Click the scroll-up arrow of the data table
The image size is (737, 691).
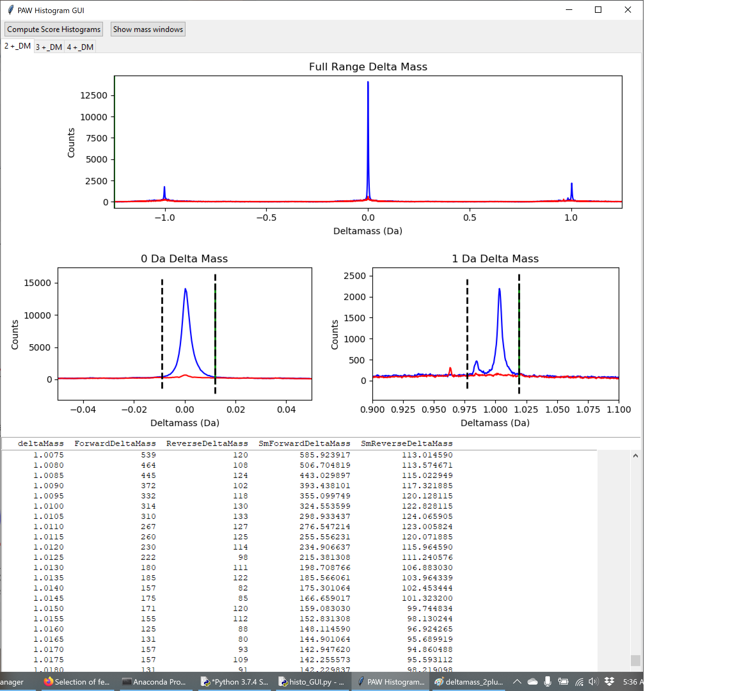pyautogui.click(x=635, y=456)
